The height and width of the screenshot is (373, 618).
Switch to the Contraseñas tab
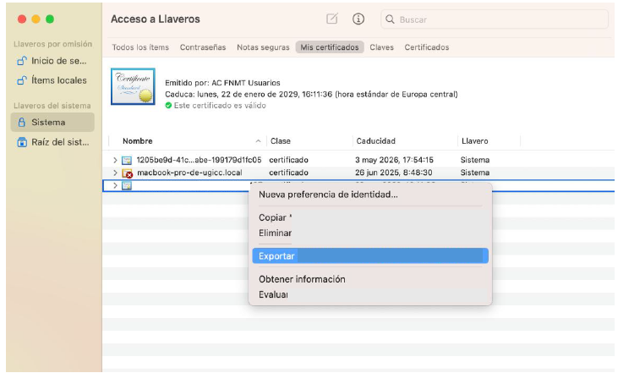203,47
